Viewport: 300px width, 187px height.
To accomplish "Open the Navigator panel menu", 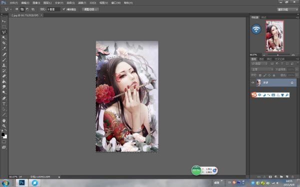I will click(297, 17).
